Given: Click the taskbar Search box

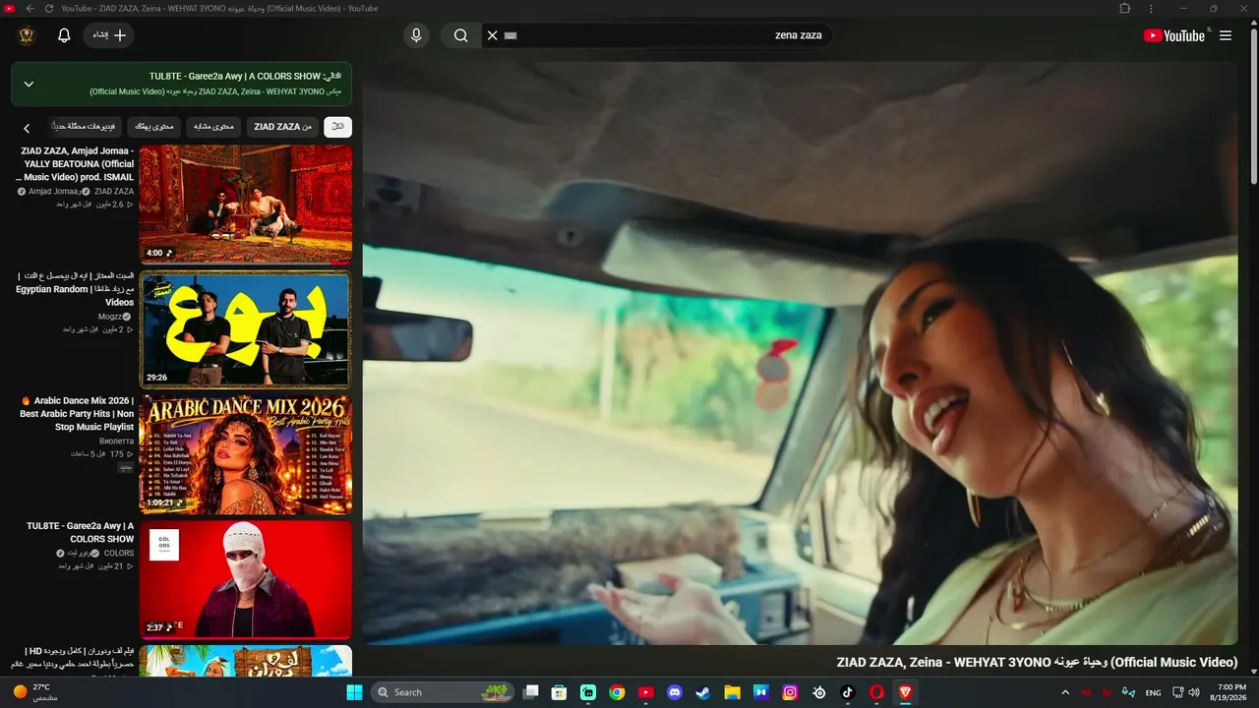Looking at the screenshot, I should click(445, 692).
